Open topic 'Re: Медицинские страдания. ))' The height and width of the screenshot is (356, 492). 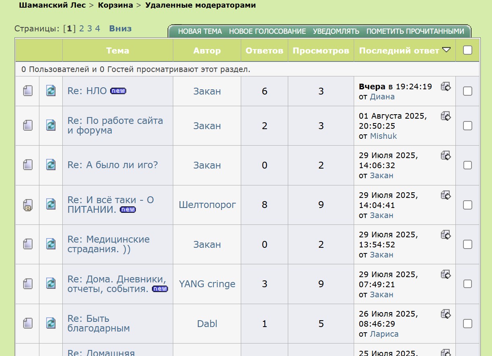[x=109, y=244]
